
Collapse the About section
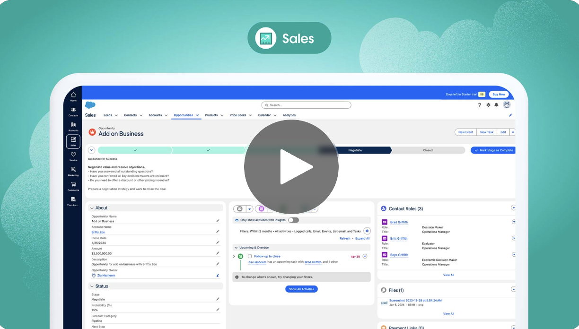point(92,208)
